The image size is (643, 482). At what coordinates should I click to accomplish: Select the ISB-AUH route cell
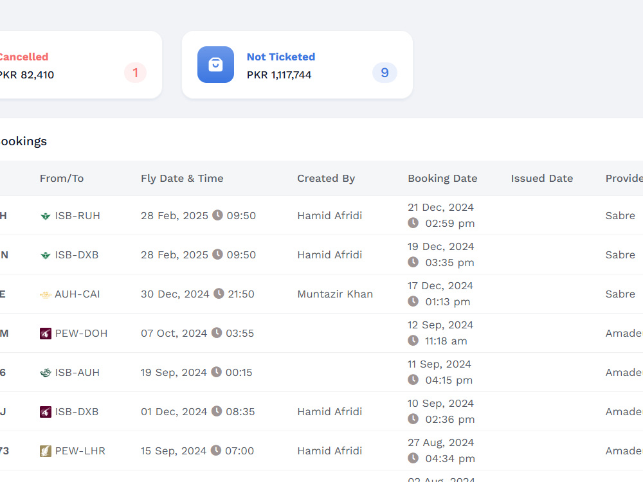tap(77, 373)
